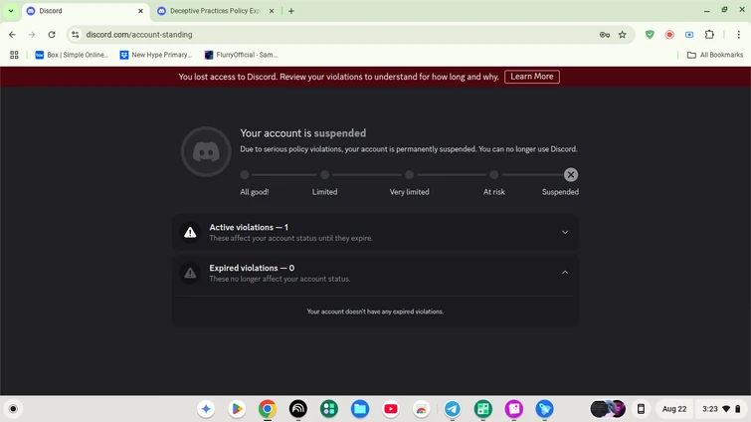Open the 3:23 status tray
This screenshot has width=751, height=422.
[721, 409]
